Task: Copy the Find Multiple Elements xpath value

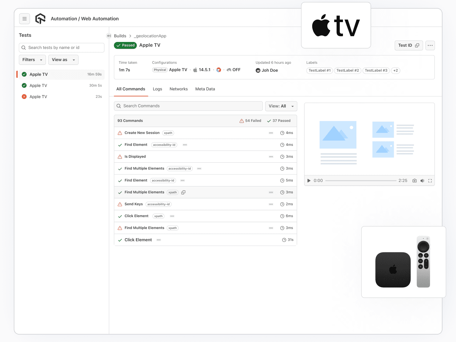Action: coord(183,192)
